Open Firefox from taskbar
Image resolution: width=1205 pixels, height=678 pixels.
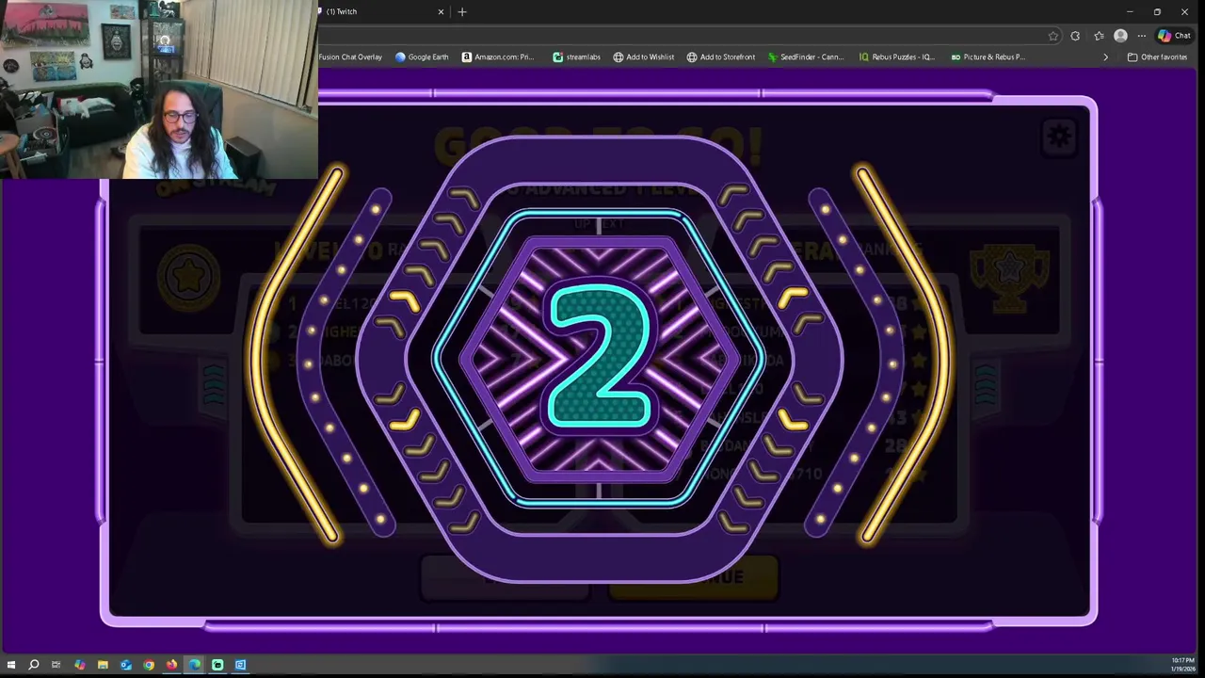(171, 665)
